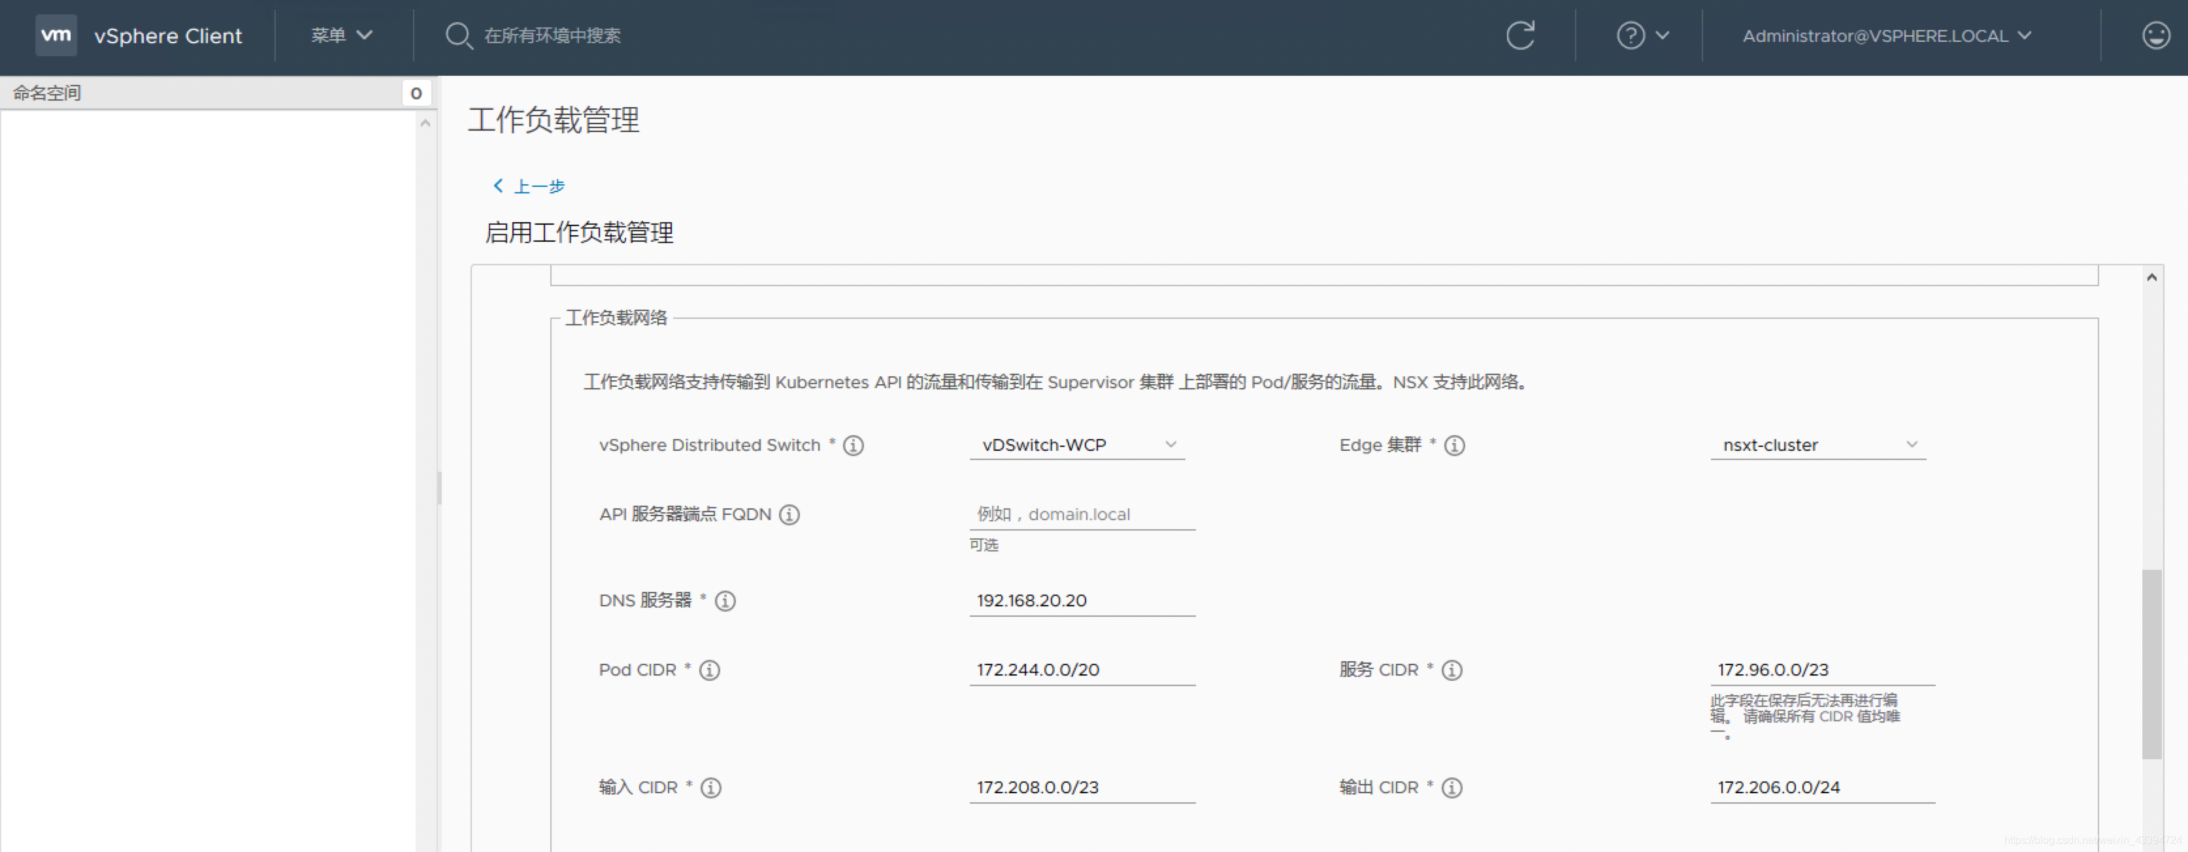Click the VMware vm logo icon

tap(56, 36)
